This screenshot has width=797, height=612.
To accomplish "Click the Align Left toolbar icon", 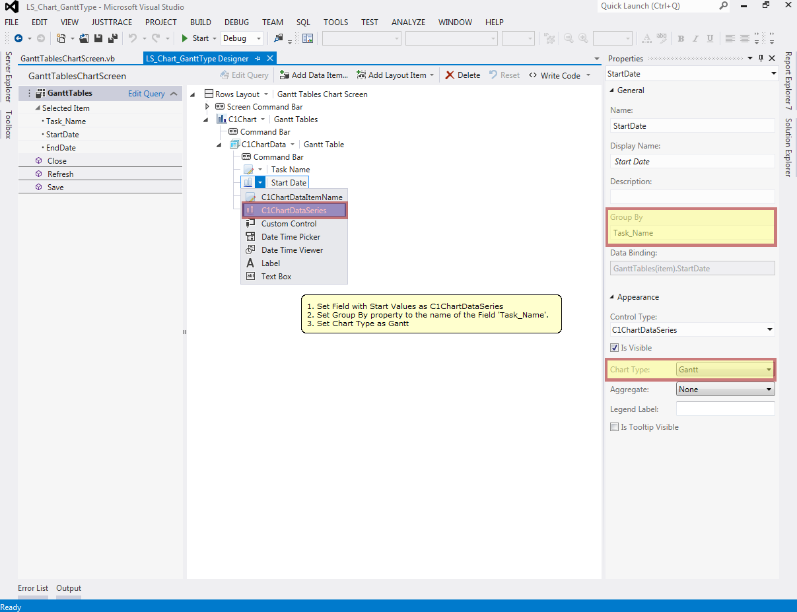I will click(730, 38).
